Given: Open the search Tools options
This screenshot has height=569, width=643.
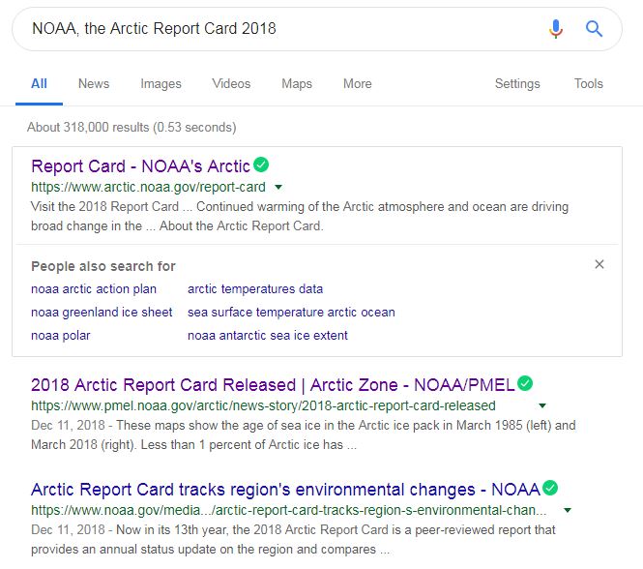Looking at the screenshot, I should coord(588,84).
